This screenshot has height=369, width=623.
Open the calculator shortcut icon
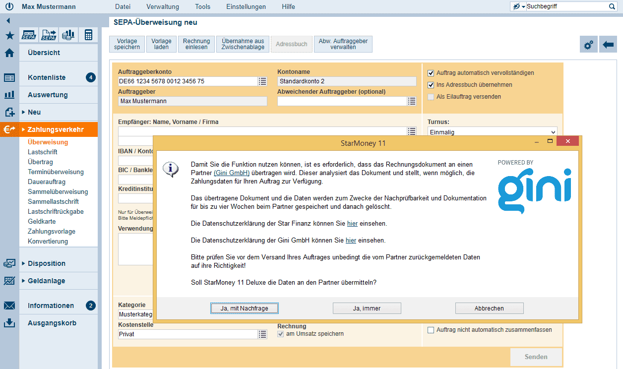(88, 35)
